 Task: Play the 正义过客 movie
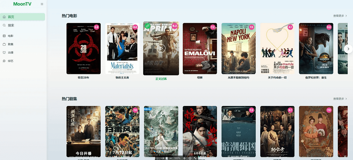pos(161,48)
